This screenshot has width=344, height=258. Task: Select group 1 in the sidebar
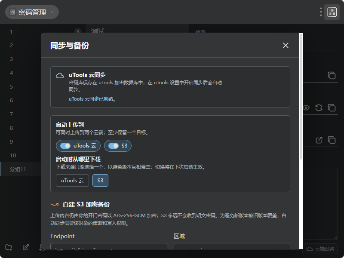[x=20, y=31]
